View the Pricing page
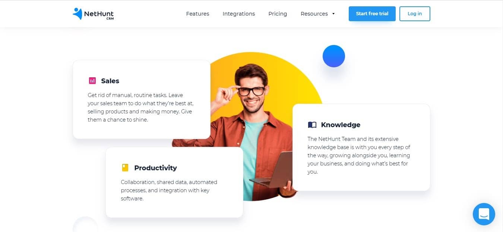503x232 pixels. pos(278,14)
